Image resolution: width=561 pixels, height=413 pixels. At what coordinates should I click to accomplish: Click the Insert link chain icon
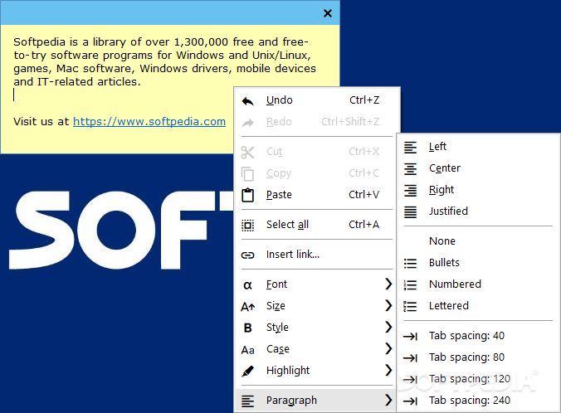(x=247, y=255)
